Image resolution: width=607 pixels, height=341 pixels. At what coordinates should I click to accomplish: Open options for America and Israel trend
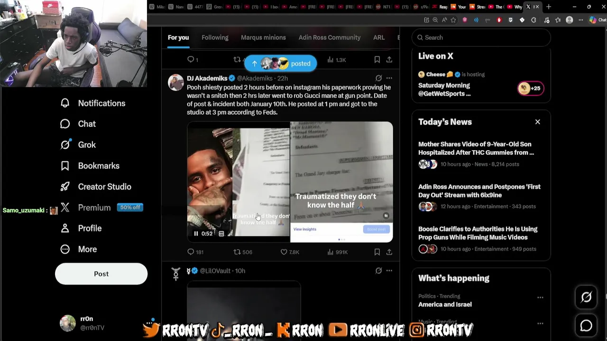(540, 297)
